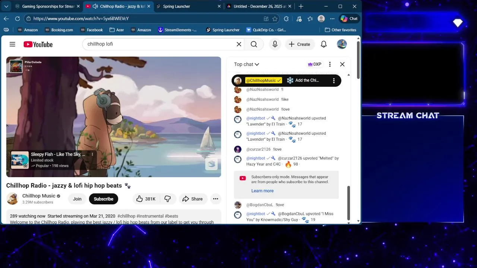Screen dimensions: 477x268
Task: Switch to Untitled December 26 tab
Action: [259, 6]
